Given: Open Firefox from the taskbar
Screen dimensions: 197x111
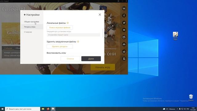Looking at the screenshot, I should tap(48, 109).
